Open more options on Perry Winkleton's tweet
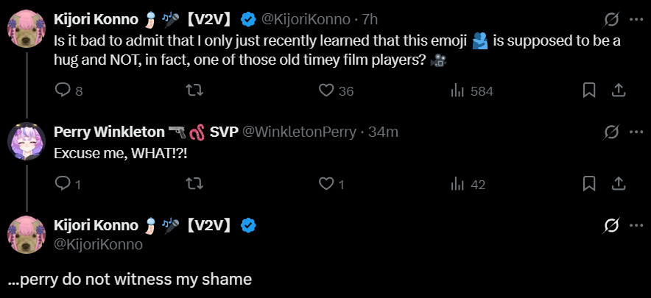This screenshot has height=298, width=651. pyautogui.click(x=636, y=132)
